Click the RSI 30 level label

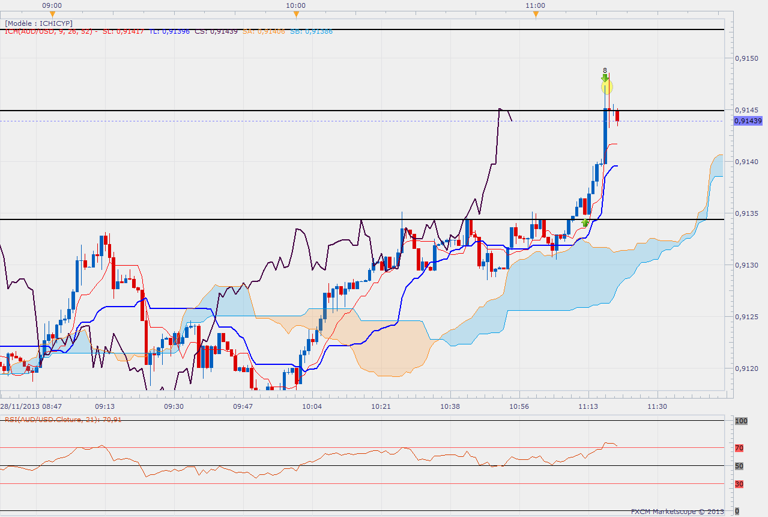coord(739,484)
